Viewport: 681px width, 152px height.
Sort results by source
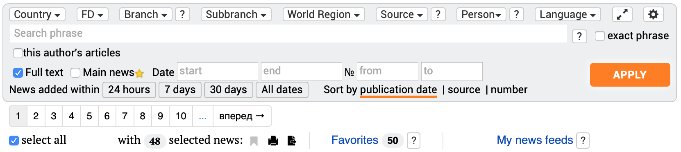[464, 90]
